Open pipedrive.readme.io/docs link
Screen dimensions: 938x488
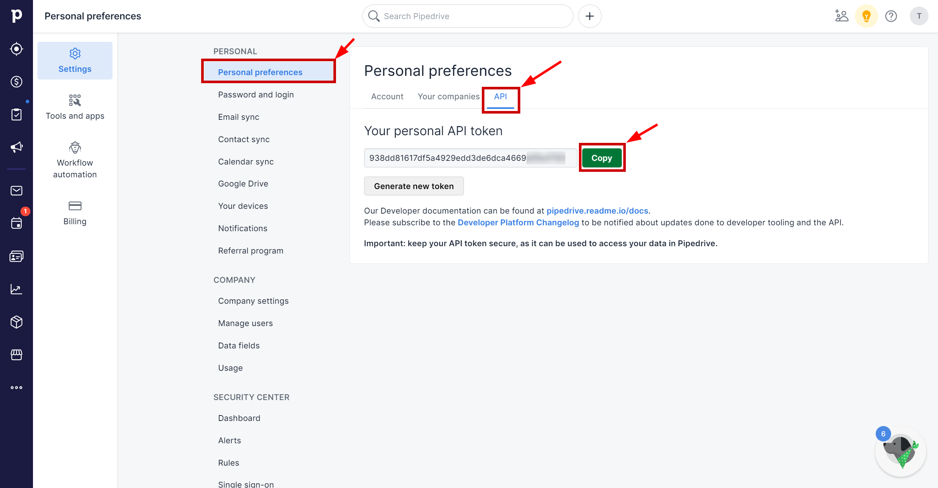(x=597, y=211)
